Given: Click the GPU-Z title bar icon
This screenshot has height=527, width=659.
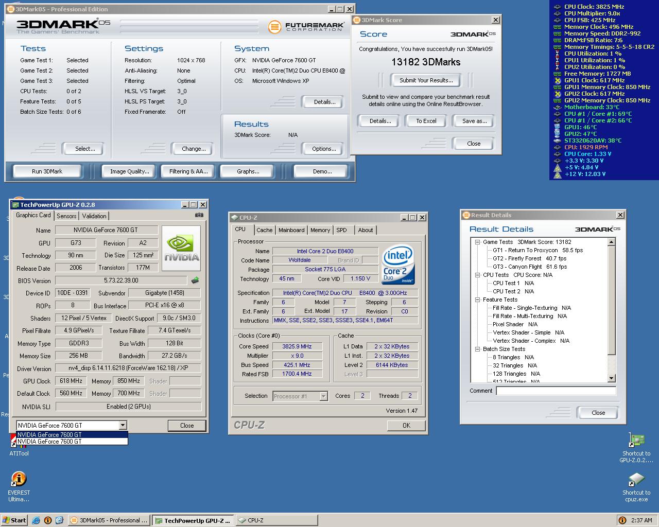Looking at the screenshot, I should pyautogui.click(x=15, y=204).
